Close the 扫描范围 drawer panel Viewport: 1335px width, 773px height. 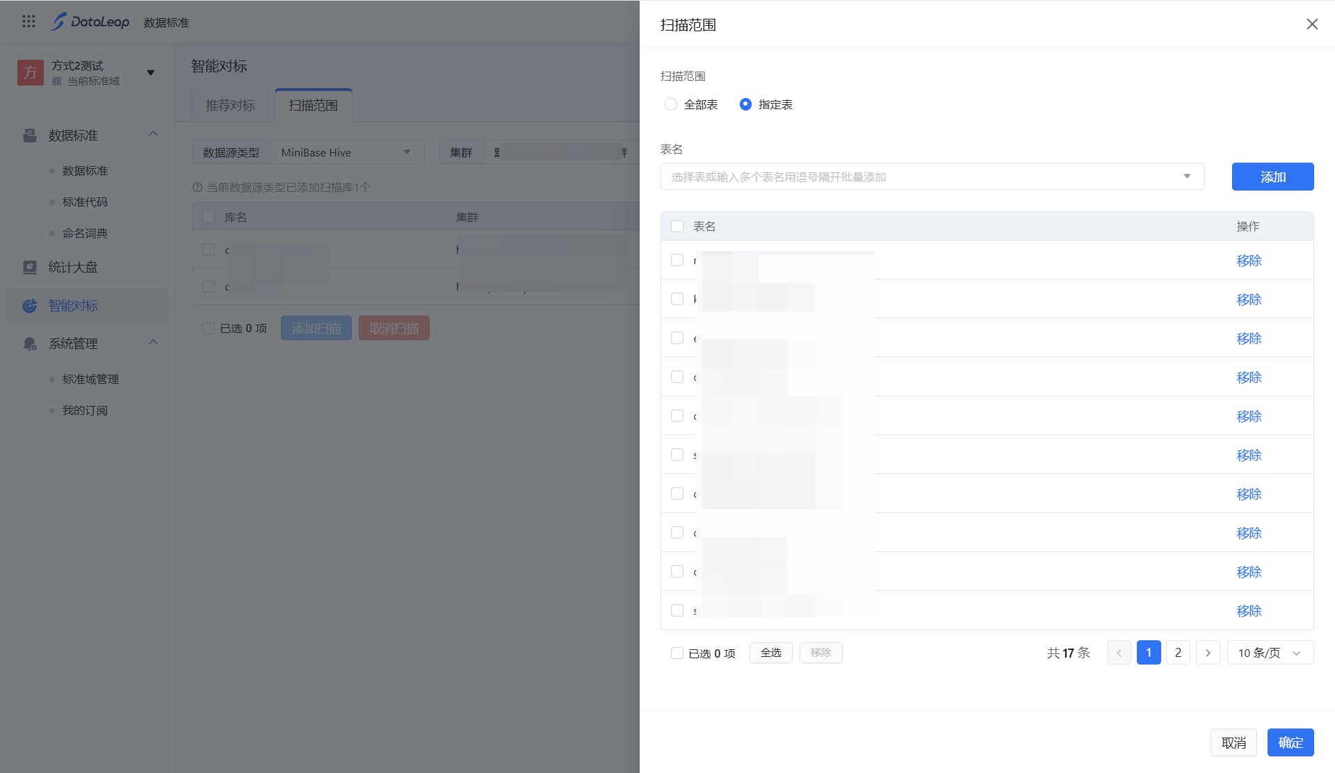click(x=1311, y=24)
